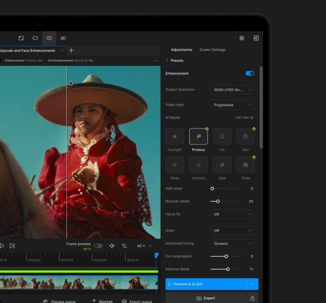Enable the Frame preview toggle
The width and height of the screenshot is (326, 303).
98,246
